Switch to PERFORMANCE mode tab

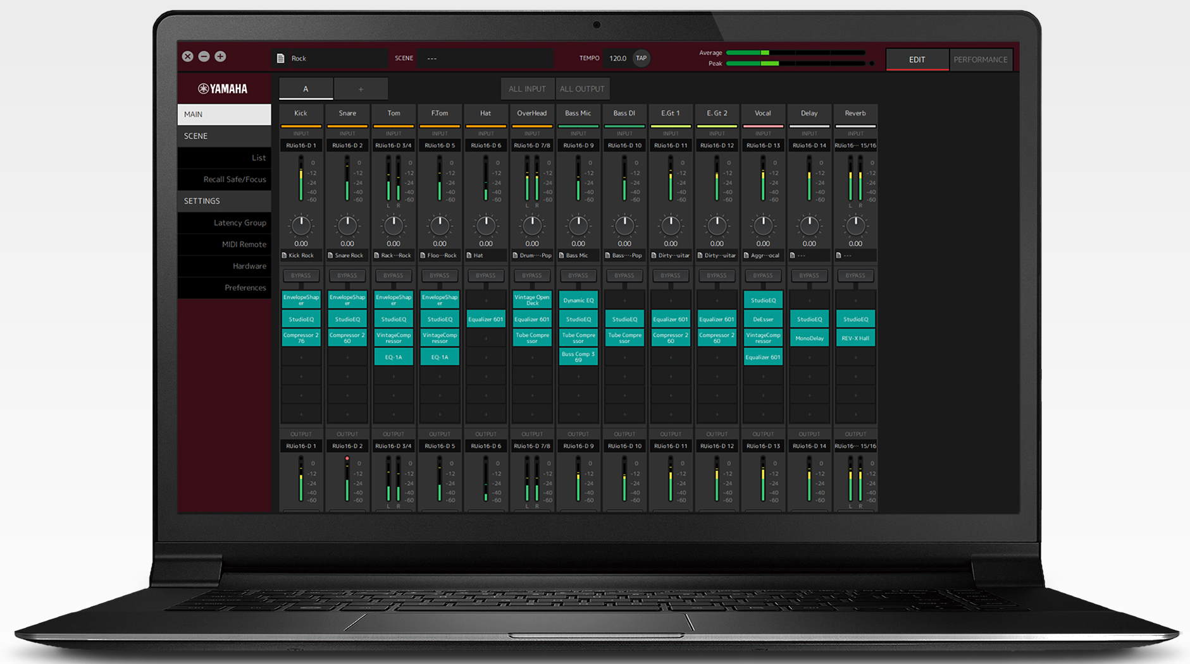(x=980, y=59)
